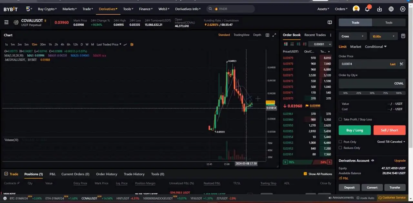This screenshot has width=413, height=203.
Task: Click the COVALUSDT coin icon
Action: 16,22
